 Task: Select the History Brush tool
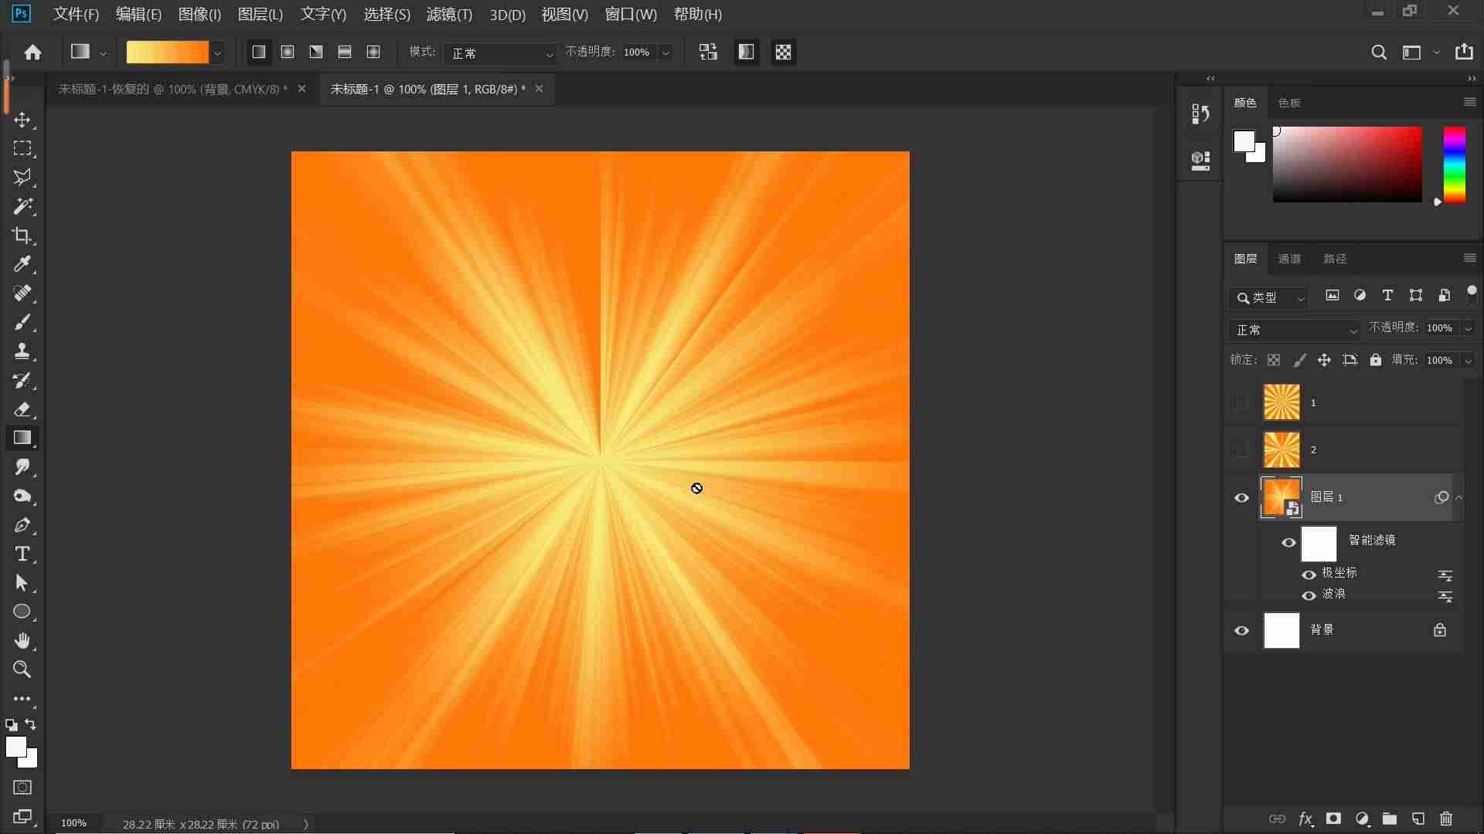tap(22, 380)
